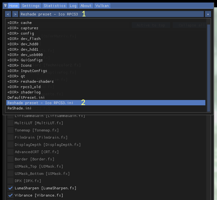This screenshot has width=217, height=200.
Task: Click the AdvancedCRT [CRT.fx] label
Action: (x=37, y=152)
